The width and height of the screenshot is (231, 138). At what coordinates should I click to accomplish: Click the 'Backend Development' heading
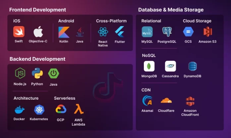coord(37,59)
